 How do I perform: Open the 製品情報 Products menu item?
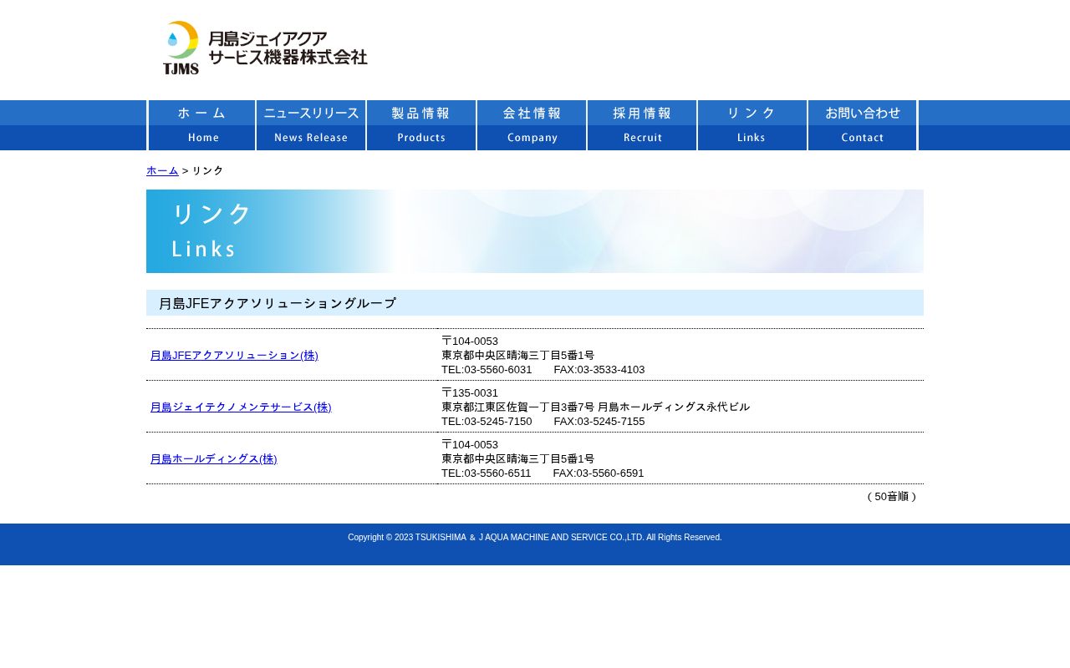tap(421, 125)
